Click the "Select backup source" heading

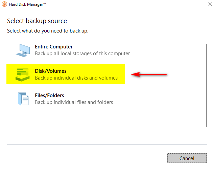37,21
